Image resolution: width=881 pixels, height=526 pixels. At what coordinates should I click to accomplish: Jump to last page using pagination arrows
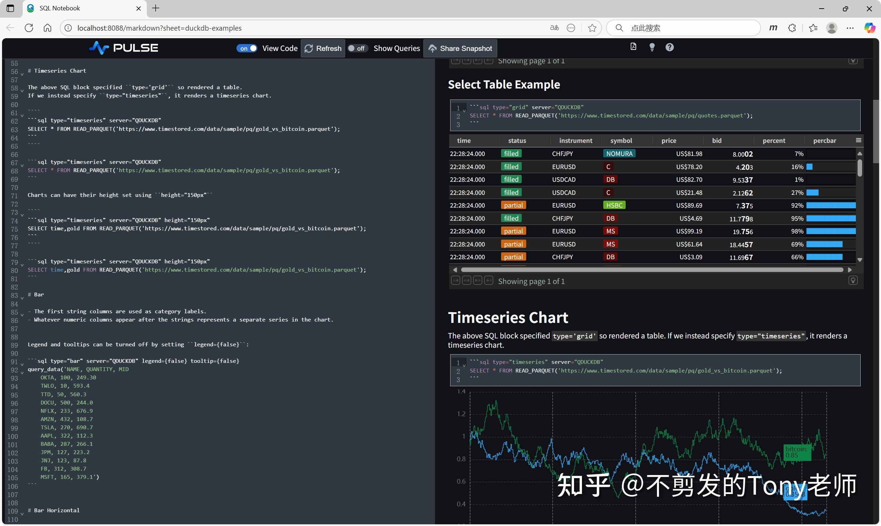tap(489, 280)
